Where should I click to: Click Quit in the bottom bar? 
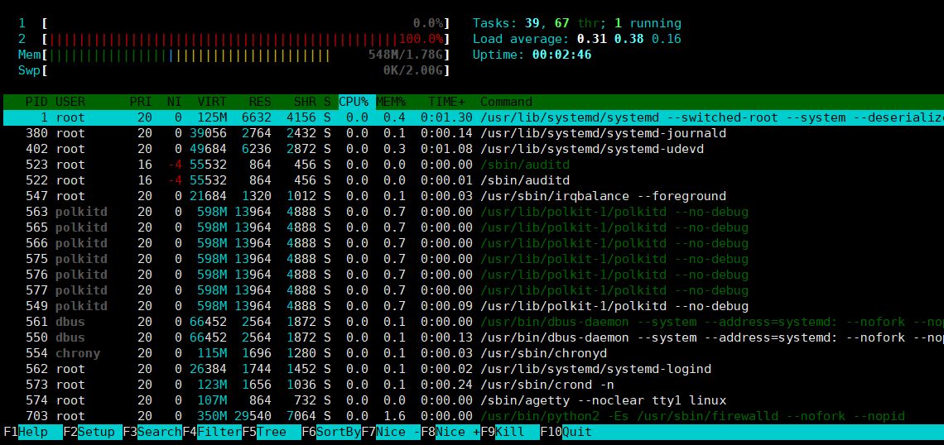coord(566,432)
